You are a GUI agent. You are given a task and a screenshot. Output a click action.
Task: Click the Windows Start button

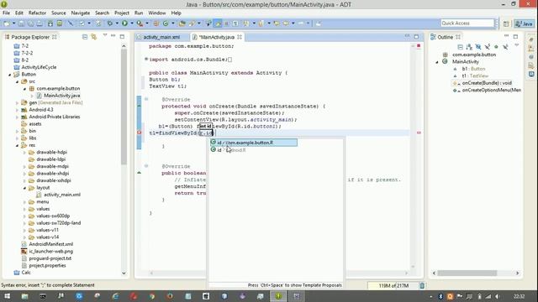pos(7,296)
